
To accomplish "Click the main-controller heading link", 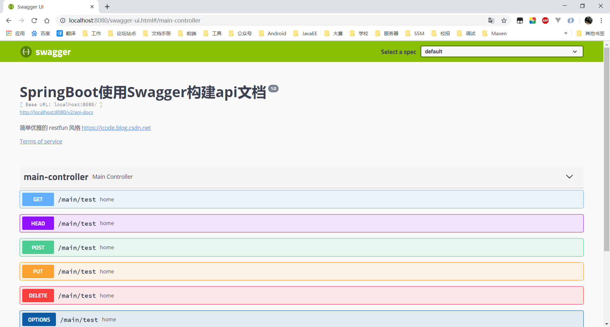I will click(x=56, y=177).
